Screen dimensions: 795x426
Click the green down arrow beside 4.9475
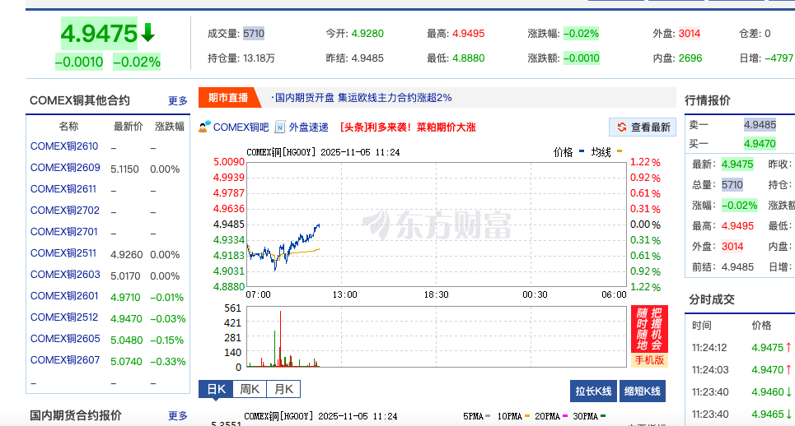[147, 32]
